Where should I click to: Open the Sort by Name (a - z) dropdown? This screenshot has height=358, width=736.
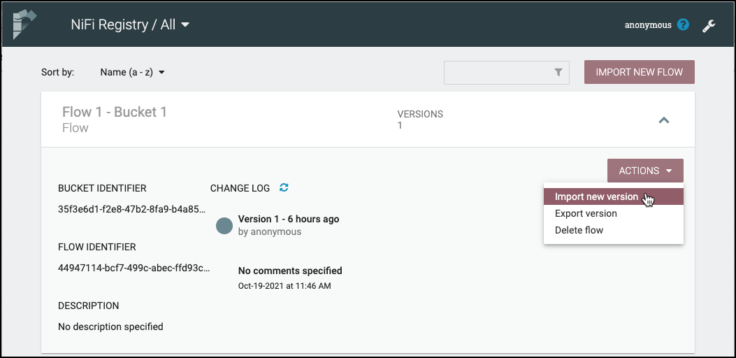(x=132, y=72)
